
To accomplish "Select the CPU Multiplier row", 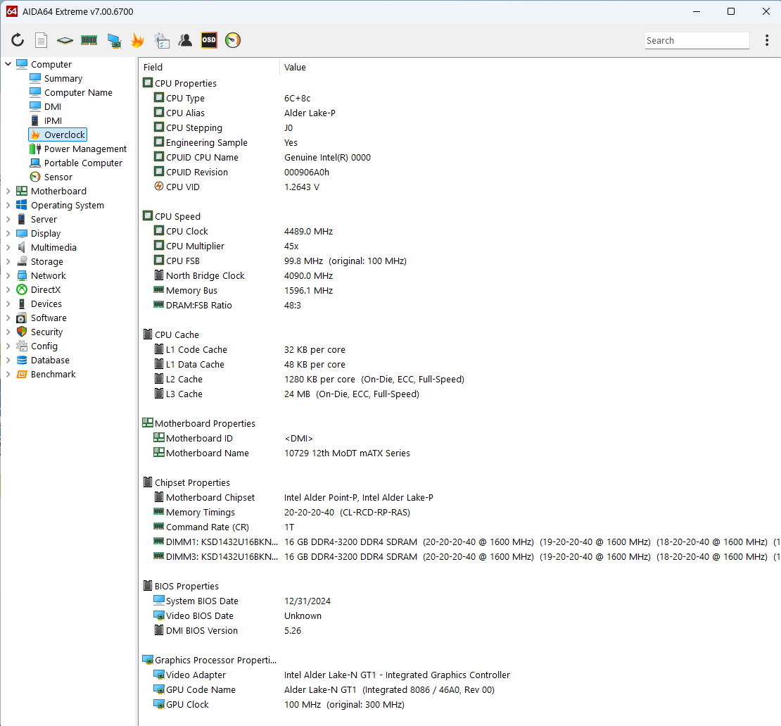I will tap(459, 246).
